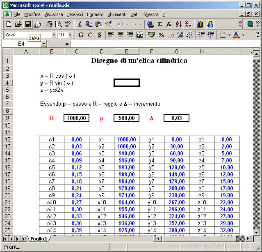Open the font color dropdown arrow
The height and width of the screenshot is (252, 262).
coord(244,35)
